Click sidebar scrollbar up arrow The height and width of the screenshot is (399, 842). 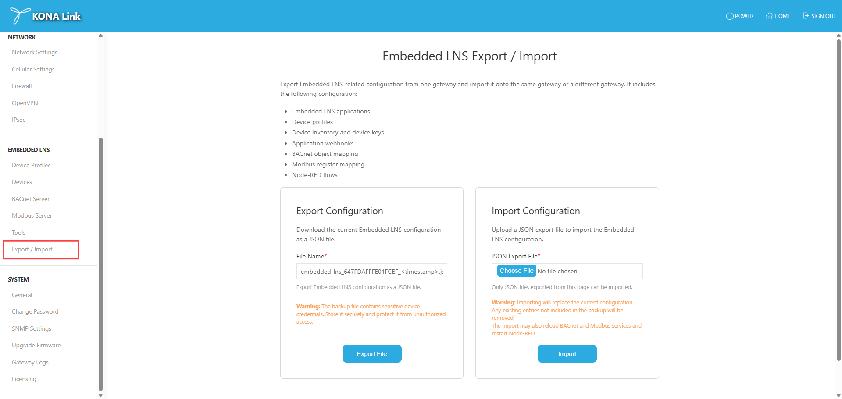pyautogui.click(x=100, y=35)
